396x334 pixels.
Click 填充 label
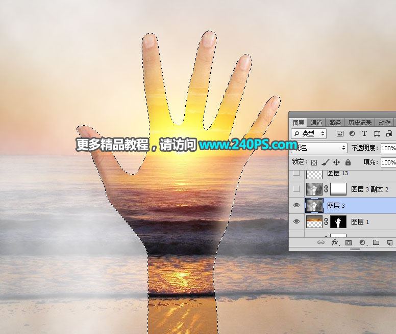pyautogui.click(x=371, y=162)
